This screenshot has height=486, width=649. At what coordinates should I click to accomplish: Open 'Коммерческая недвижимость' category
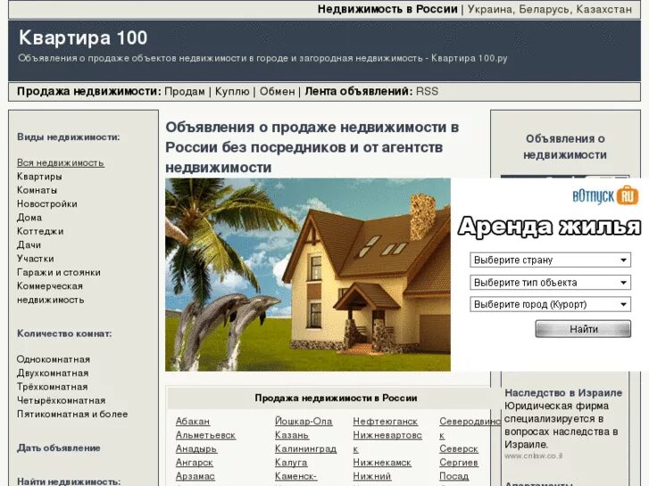[51, 292]
